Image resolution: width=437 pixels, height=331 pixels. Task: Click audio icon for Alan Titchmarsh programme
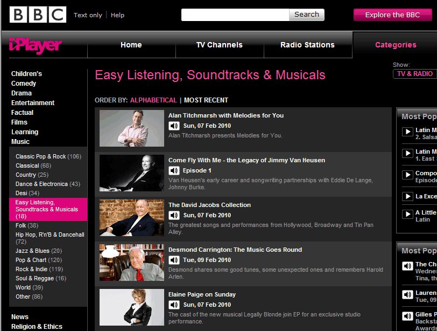174,126
